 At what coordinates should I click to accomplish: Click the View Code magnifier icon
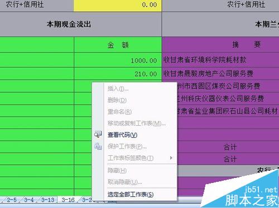point(98,134)
